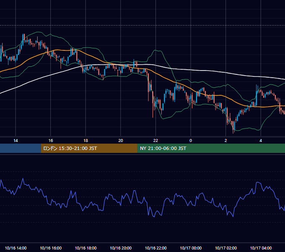Screen dimensions: 285x252
Task: Click the 10/17 02:00 date label
Action: (226, 248)
